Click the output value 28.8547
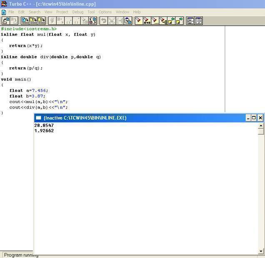265x258 pixels. click(44, 125)
